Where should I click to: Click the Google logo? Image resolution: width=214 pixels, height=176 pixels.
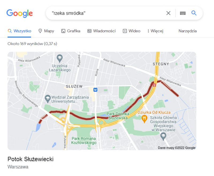tap(20, 13)
